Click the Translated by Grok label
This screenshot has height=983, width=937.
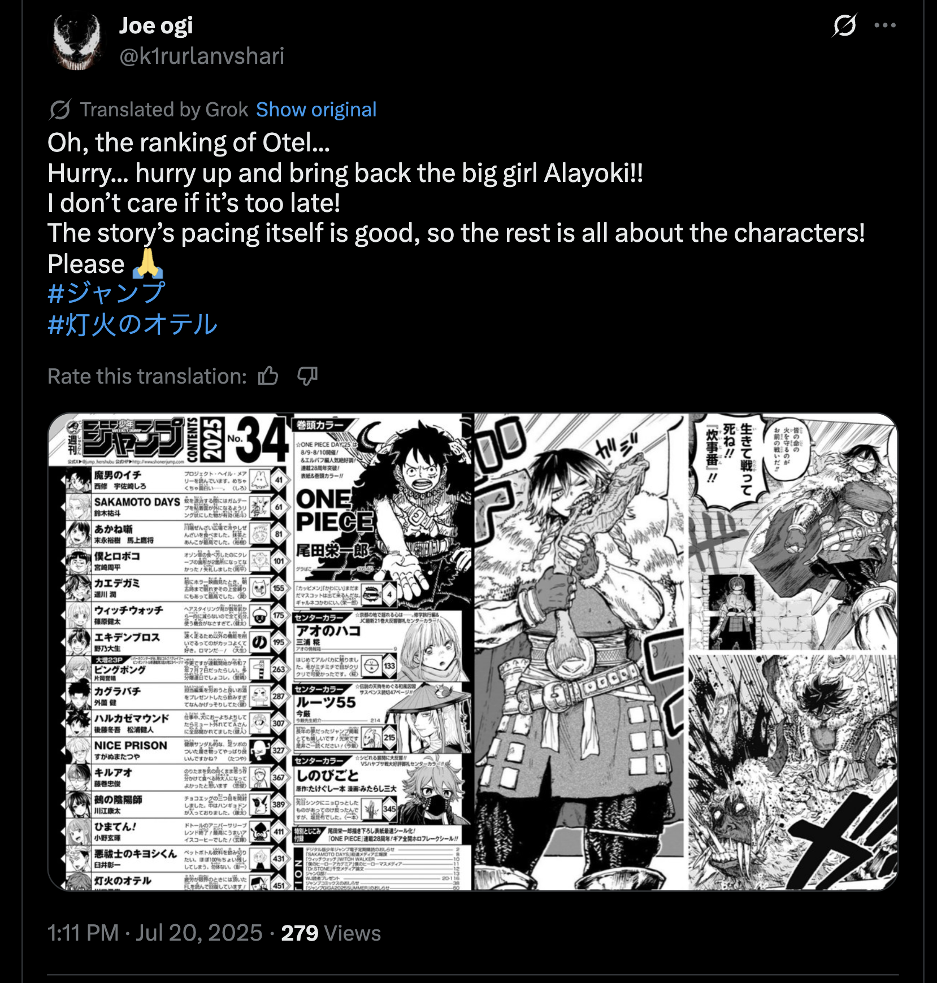pos(164,110)
